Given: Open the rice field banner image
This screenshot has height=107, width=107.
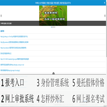Looking at the screenshot, I should click(53, 16).
